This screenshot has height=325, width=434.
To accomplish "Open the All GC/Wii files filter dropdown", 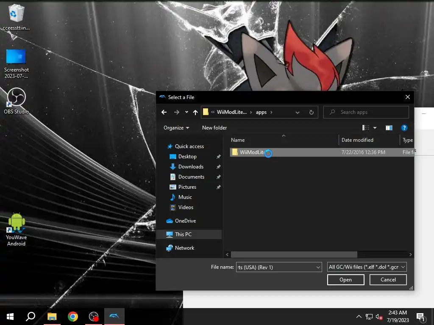I will coord(367,267).
